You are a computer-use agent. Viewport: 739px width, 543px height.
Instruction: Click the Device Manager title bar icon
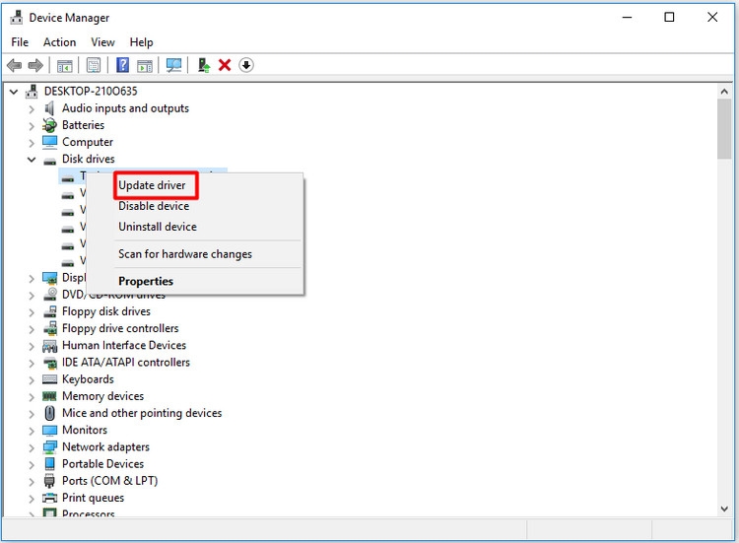pos(17,18)
